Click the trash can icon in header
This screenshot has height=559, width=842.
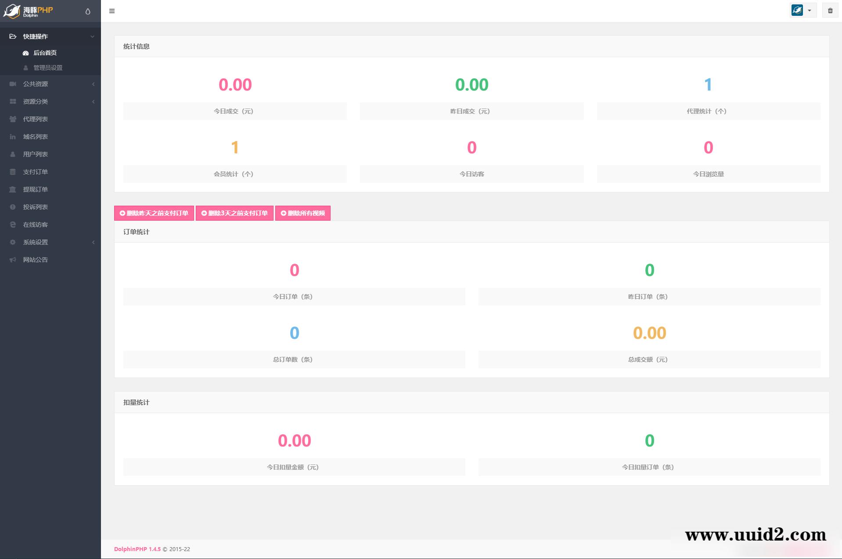tap(830, 11)
